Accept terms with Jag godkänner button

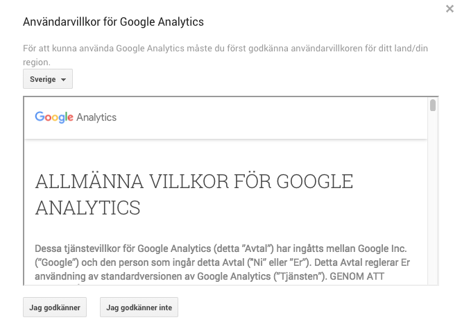[x=55, y=307]
